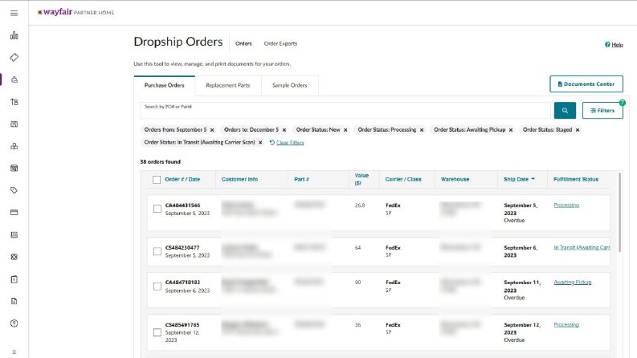Tick the select-all orders checkbox in header
637x358 pixels.
(157, 180)
